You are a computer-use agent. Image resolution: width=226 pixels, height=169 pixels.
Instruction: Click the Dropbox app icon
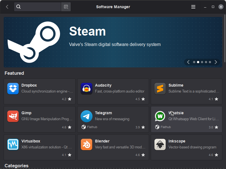point(13,89)
